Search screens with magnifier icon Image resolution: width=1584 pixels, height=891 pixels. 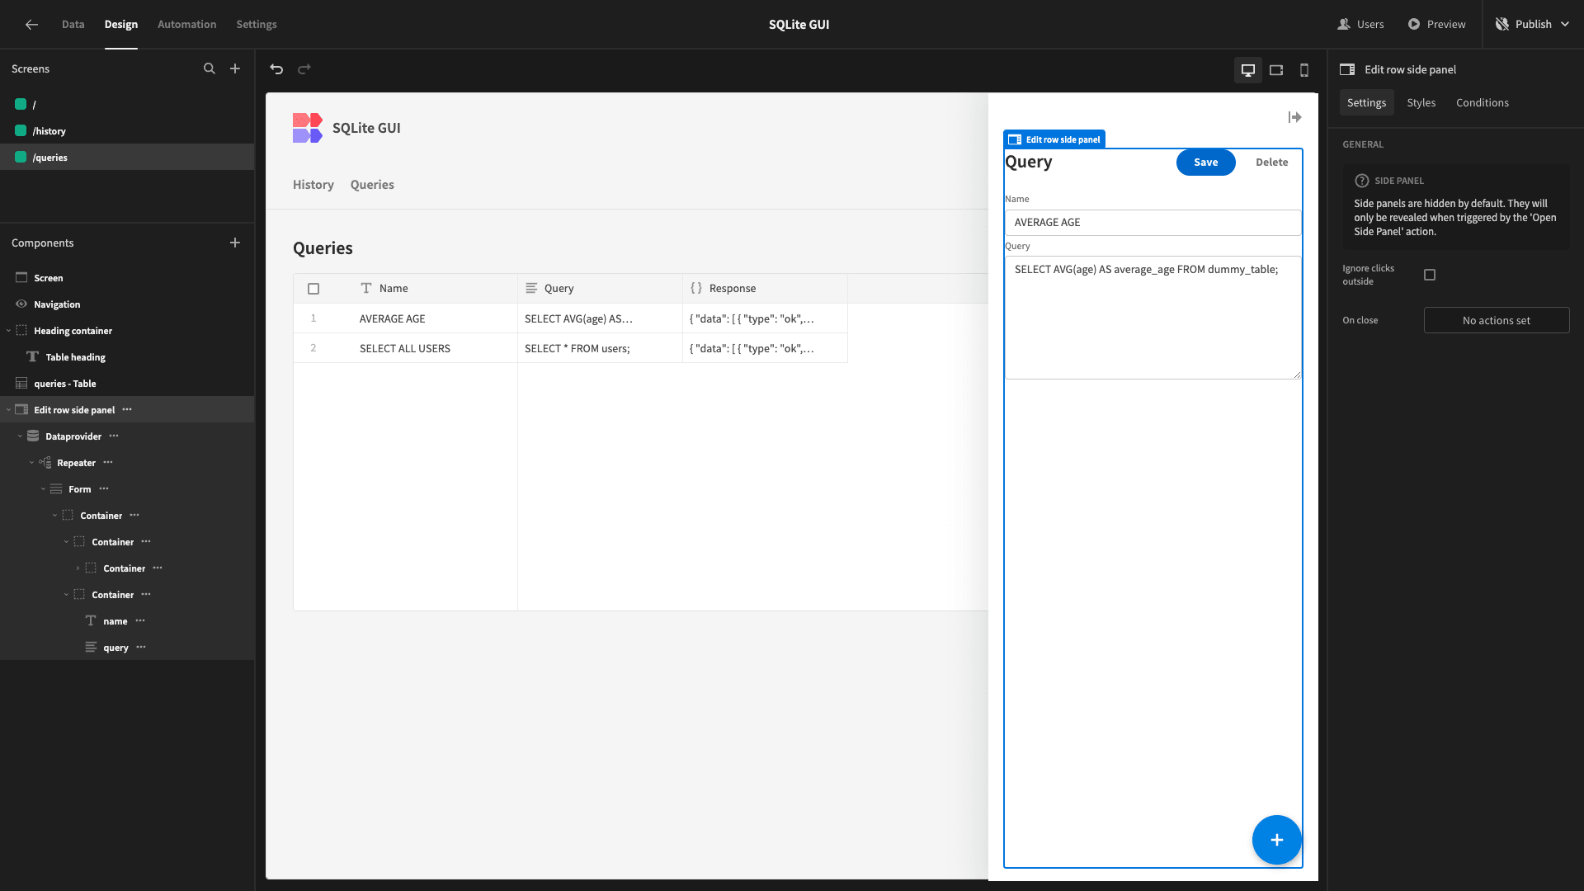pyautogui.click(x=210, y=68)
